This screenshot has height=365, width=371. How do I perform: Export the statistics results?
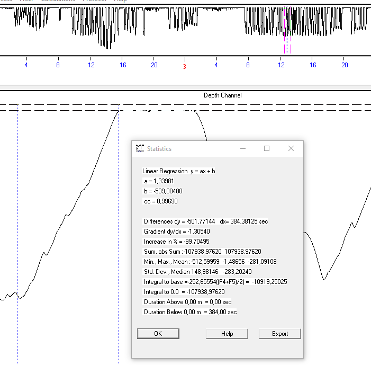pos(279,333)
